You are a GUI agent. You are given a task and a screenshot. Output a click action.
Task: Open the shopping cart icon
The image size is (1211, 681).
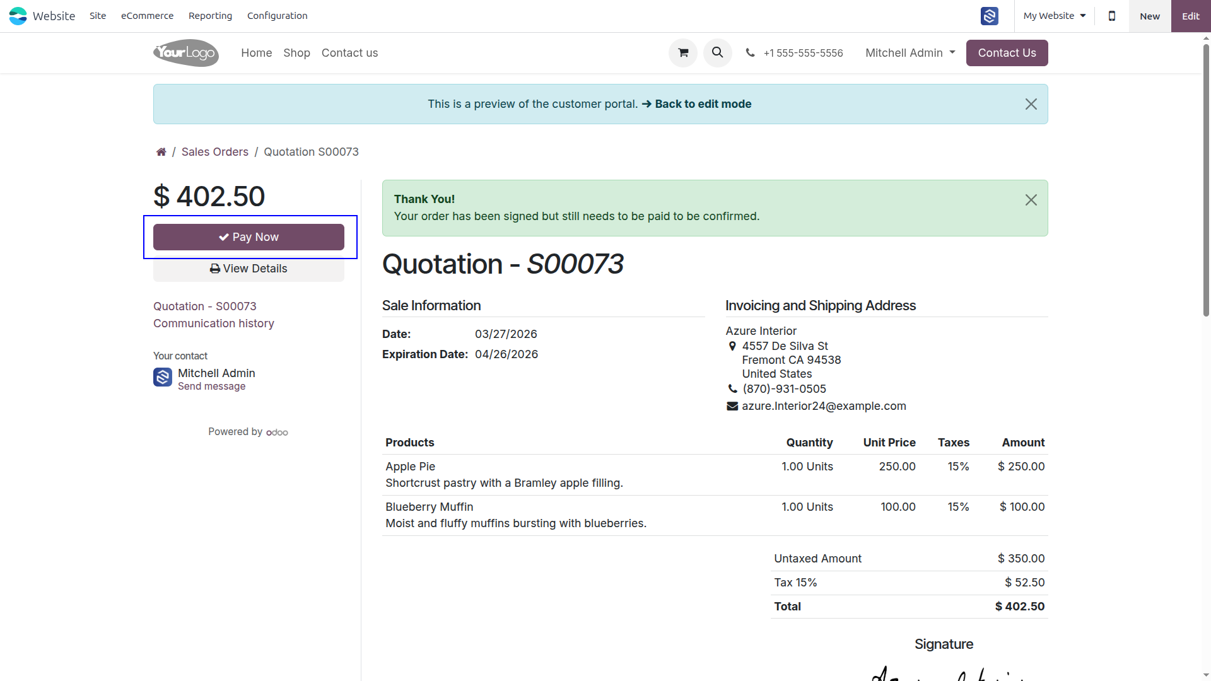(x=683, y=53)
